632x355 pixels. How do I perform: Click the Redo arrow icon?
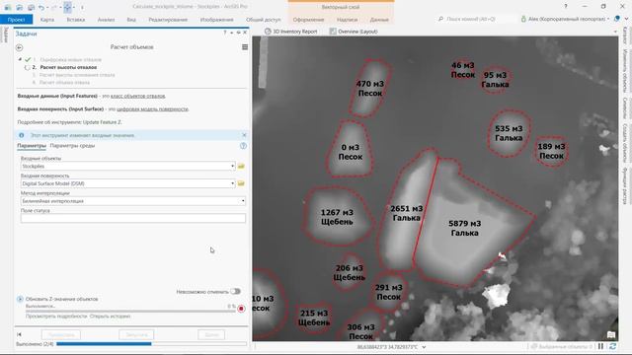[x=55, y=7]
